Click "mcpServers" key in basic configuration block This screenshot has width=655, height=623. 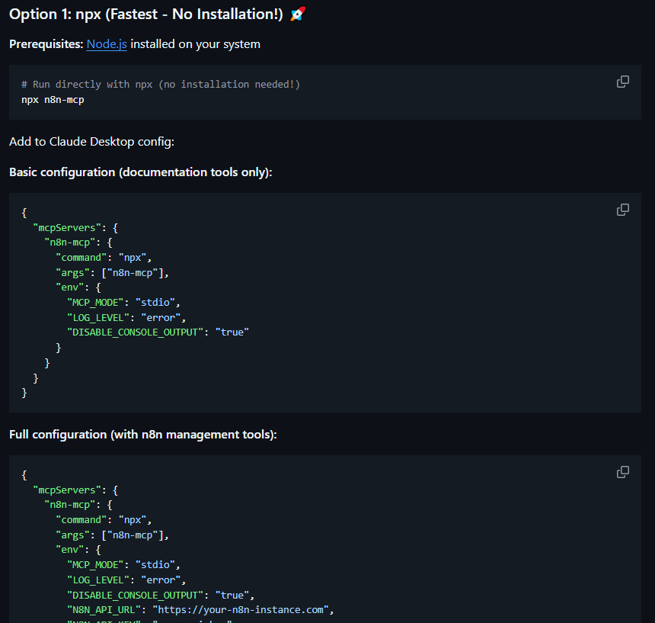(x=67, y=228)
